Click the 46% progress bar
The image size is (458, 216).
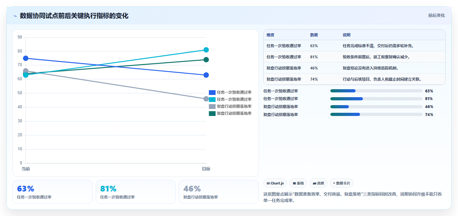(x=376, y=107)
